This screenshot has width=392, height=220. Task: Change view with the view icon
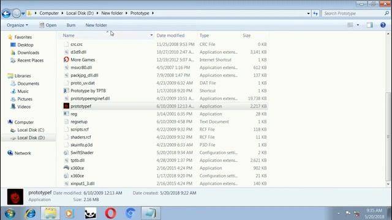[350, 25]
